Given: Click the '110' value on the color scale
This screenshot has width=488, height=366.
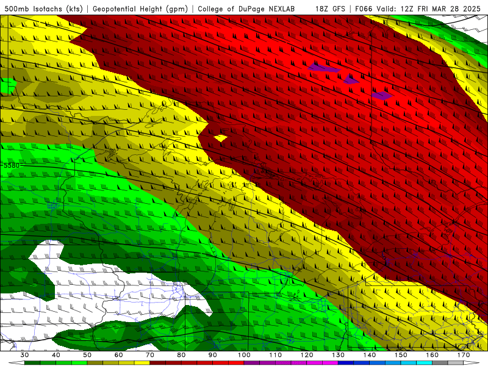Looking at the screenshot, I should pos(276,355).
